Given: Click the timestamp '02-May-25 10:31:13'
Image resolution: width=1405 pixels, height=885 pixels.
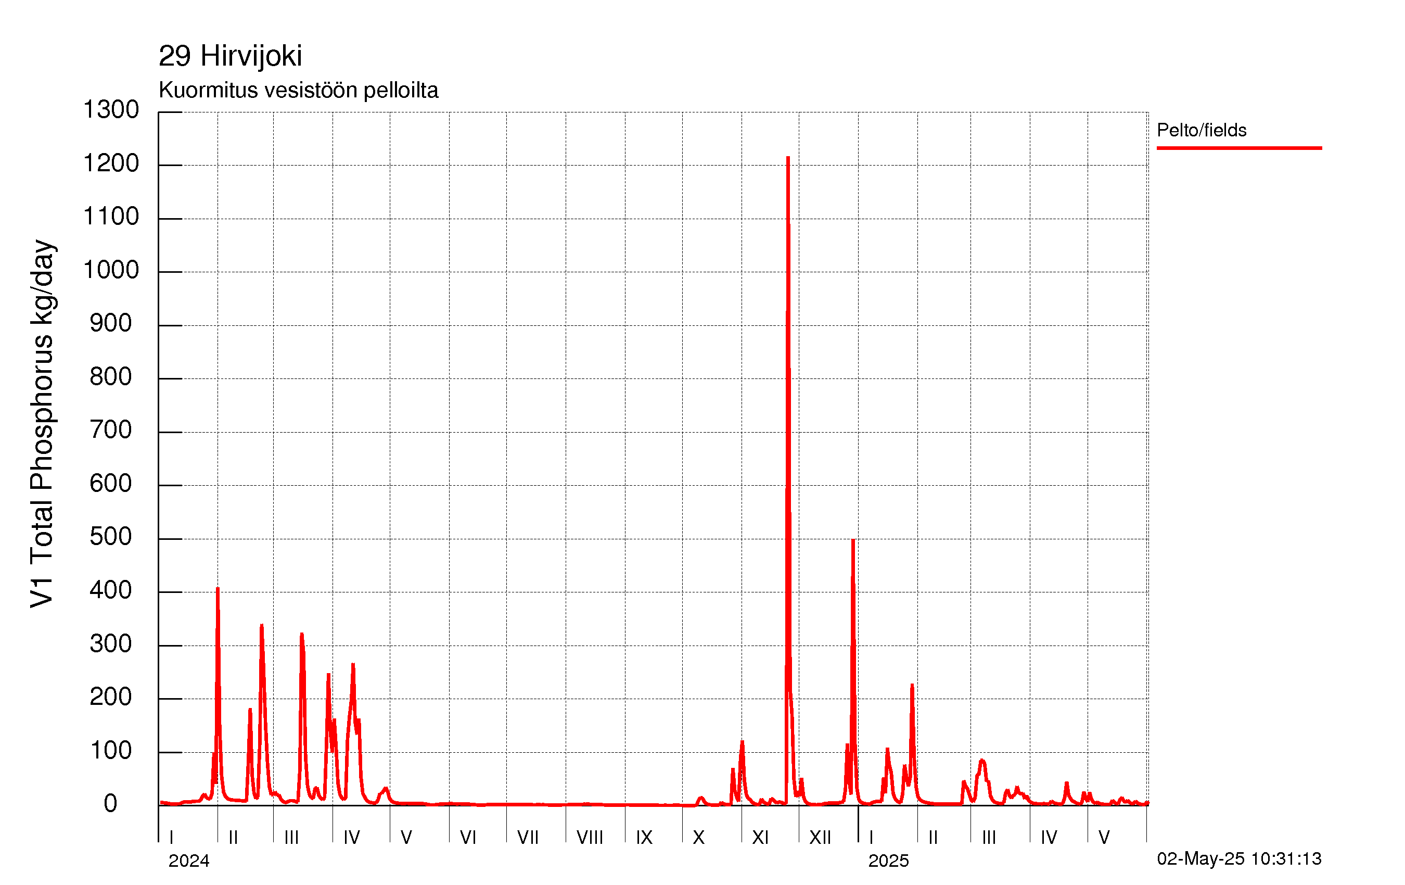Looking at the screenshot, I should click(1238, 859).
